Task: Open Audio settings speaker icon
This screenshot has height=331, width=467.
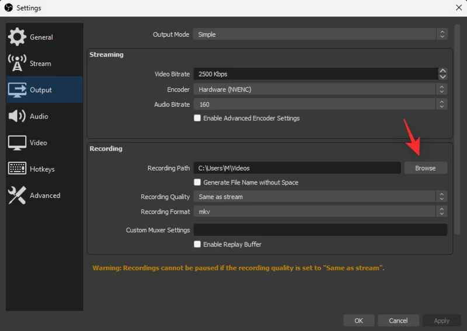Action: pos(17,116)
